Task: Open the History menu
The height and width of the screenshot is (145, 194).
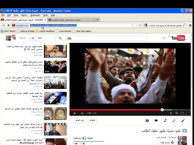Action: coord(24,15)
